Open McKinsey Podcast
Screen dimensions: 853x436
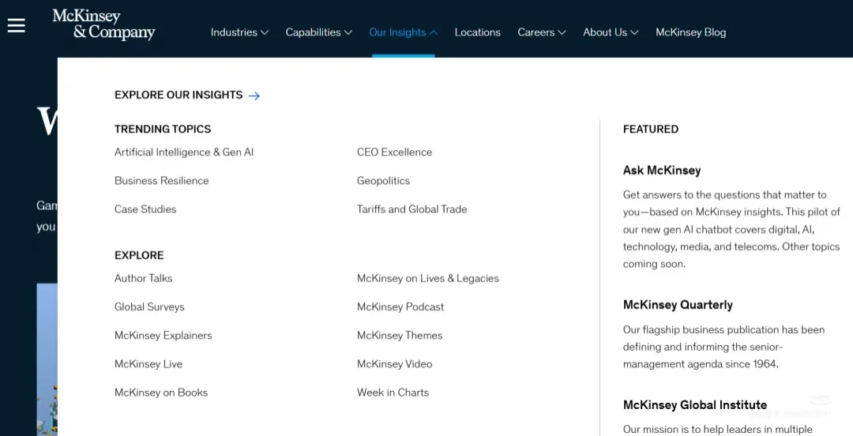[400, 307]
